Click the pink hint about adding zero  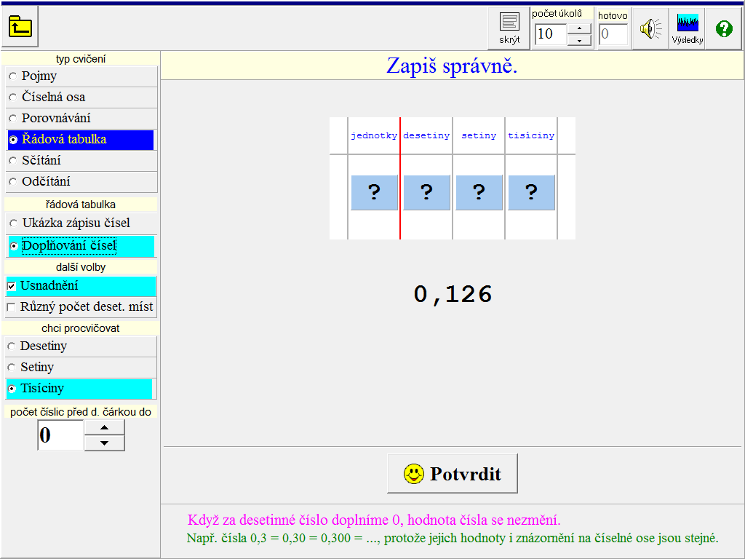click(374, 520)
